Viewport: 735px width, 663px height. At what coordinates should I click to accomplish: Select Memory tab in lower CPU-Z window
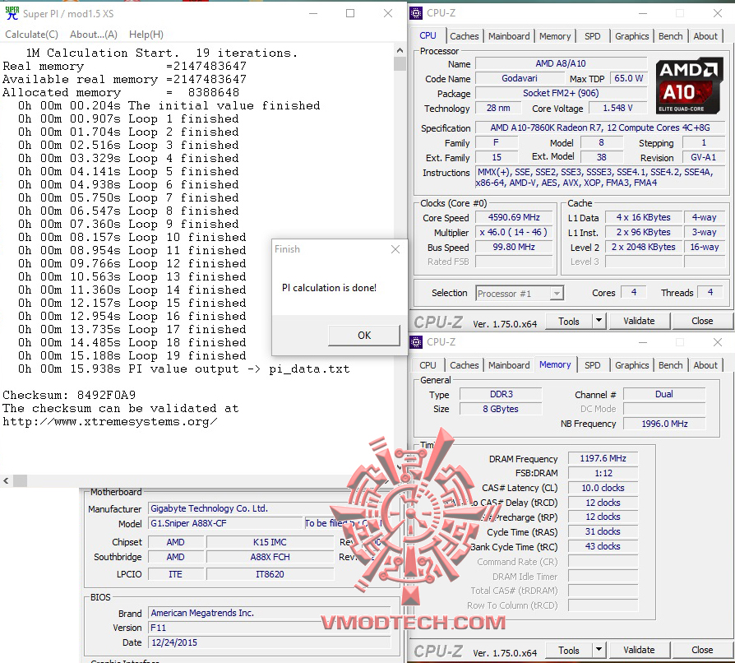555,364
